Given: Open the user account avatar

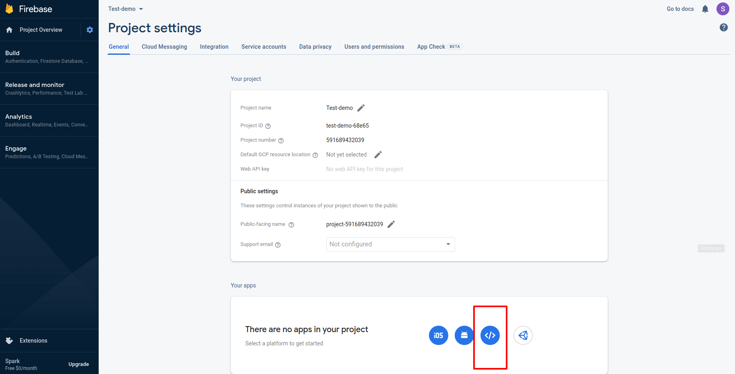Looking at the screenshot, I should point(723,9).
